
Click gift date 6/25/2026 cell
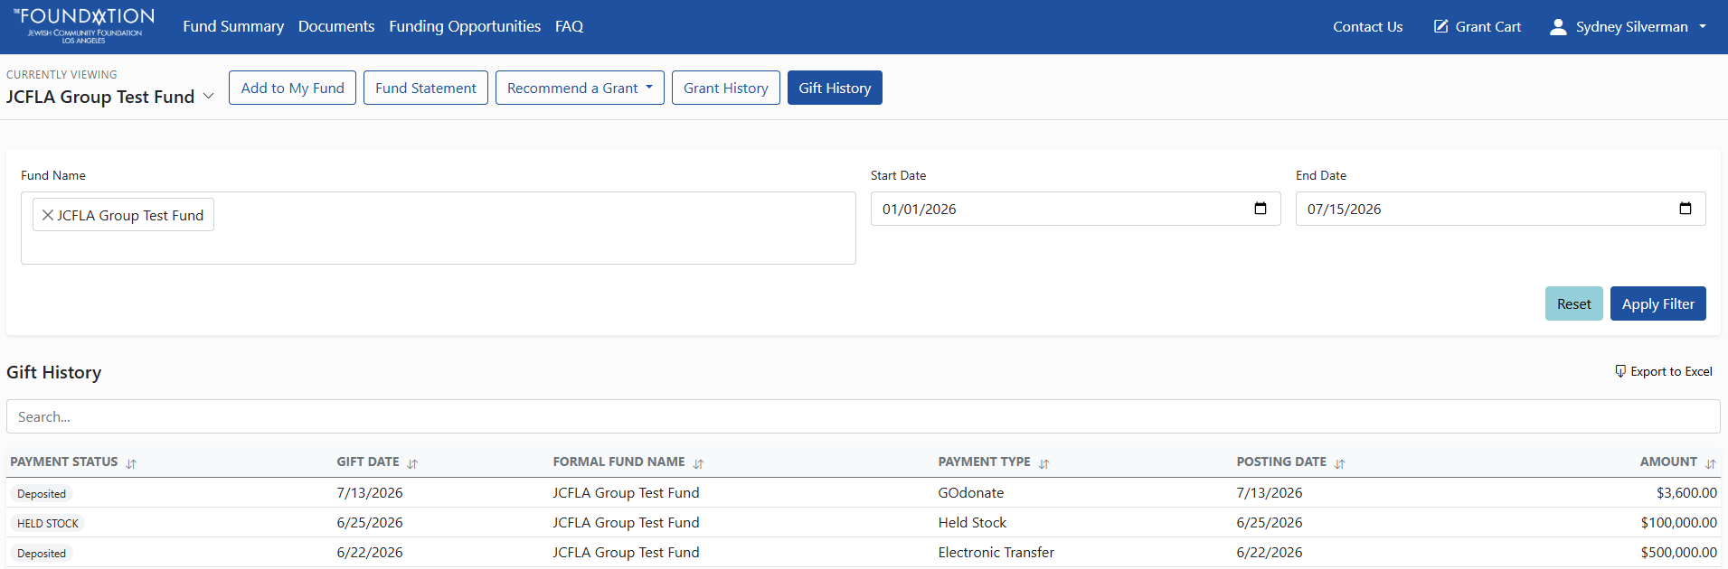click(x=370, y=522)
